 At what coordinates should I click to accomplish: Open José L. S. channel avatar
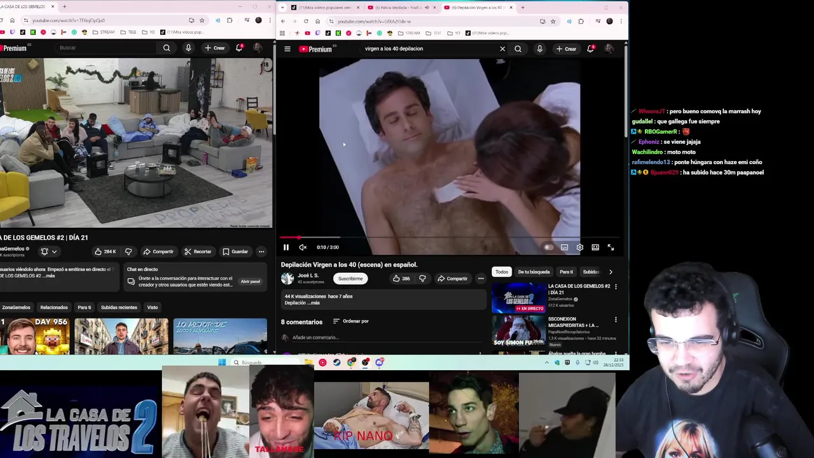pyautogui.click(x=287, y=279)
